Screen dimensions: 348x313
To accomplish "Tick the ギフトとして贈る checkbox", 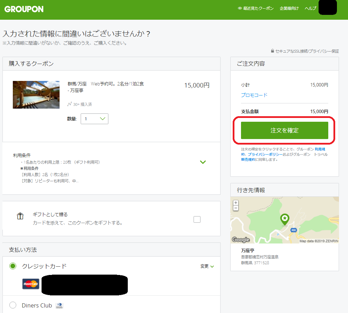I will click(x=197, y=219).
